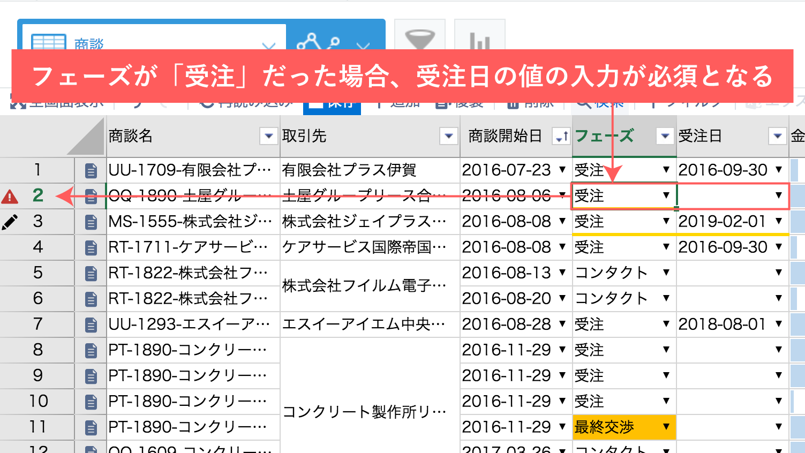
Task: Expand the コンタクト dropdown in row 5
Action: coord(666,273)
